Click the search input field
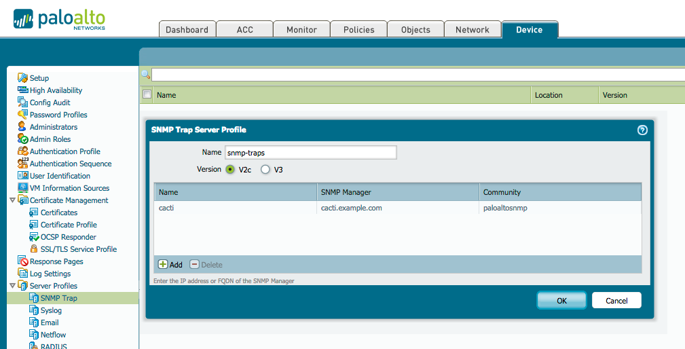The width and height of the screenshot is (685, 349). pos(418,75)
